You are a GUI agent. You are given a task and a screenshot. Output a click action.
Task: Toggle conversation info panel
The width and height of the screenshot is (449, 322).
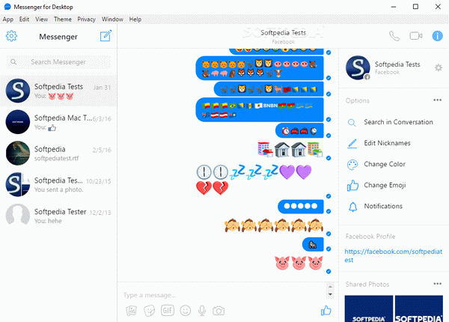[437, 36]
